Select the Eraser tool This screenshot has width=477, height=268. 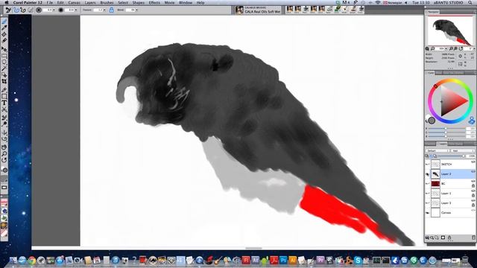pyautogui.click(x=4, y=40)
